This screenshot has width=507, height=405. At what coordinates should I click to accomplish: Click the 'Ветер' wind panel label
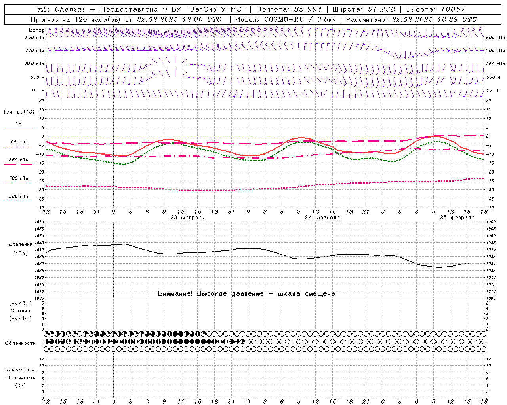coord(36,30)
